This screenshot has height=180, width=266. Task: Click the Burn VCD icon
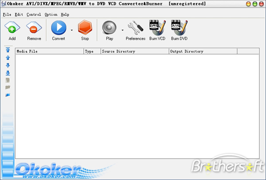tap(157, 27)
